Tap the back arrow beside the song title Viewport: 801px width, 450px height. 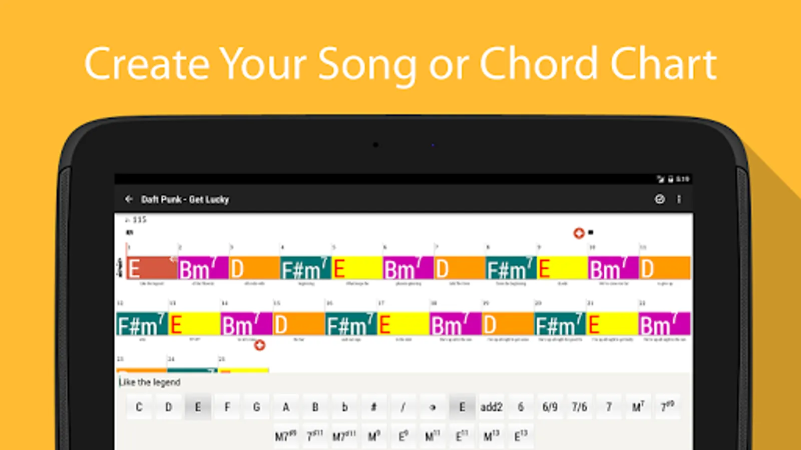pyautogui.click(x=129, y=199)
